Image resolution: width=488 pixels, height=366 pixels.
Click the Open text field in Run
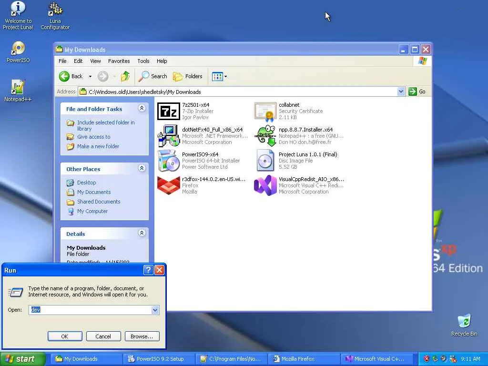[x=90, y=310]
